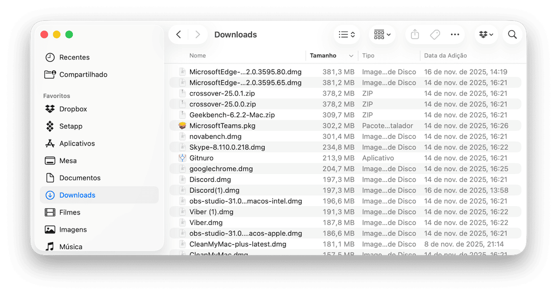The image size is (557, 295).
Task: Open Documentos in the sidebar
Action: click(80, 178)
